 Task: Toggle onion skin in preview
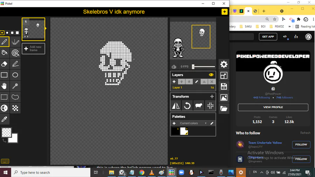tap(174, 66)
